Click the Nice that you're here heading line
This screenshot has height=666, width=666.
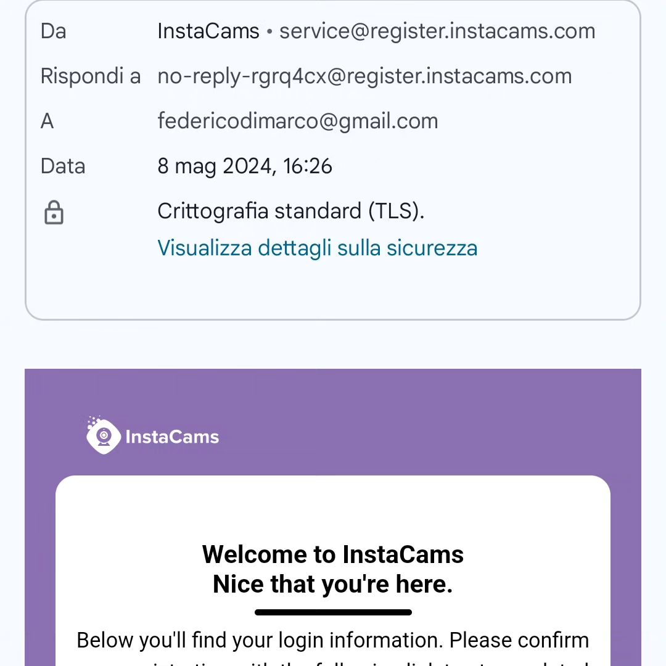point(333,584)
